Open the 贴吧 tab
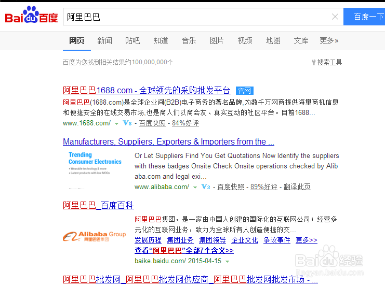Viewport: 385px width, 286px height. click(x=132, y=40)
